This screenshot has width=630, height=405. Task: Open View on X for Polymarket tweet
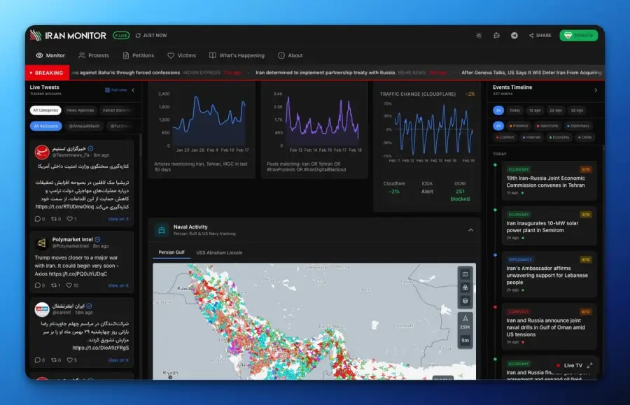coord(118,286)
